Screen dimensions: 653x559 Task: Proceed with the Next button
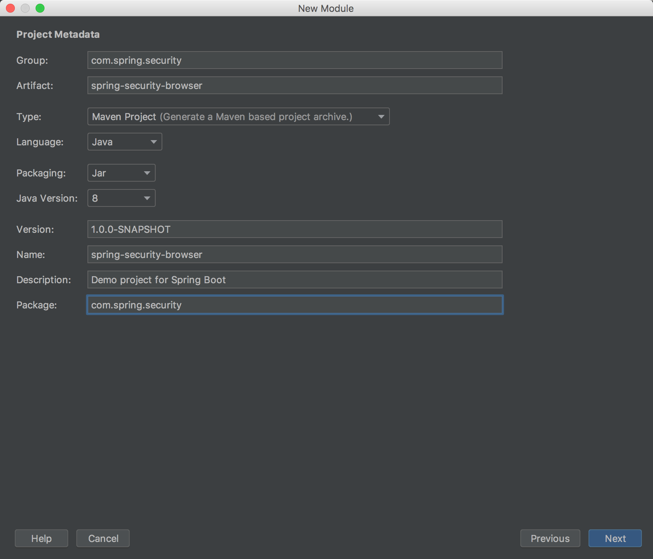(615, 538)
